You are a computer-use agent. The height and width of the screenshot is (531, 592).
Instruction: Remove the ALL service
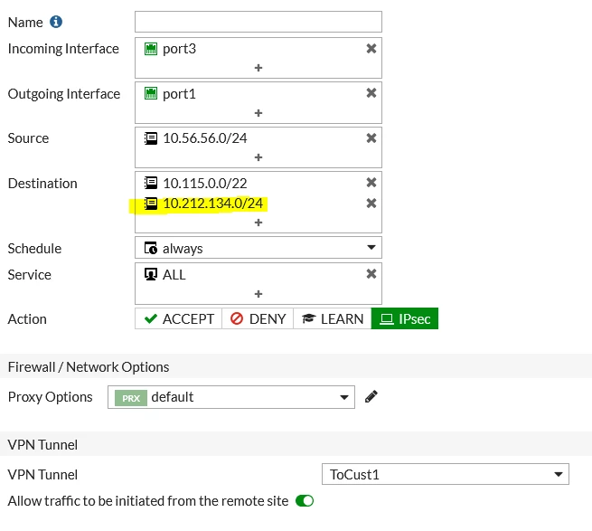[x=371, y=273]
